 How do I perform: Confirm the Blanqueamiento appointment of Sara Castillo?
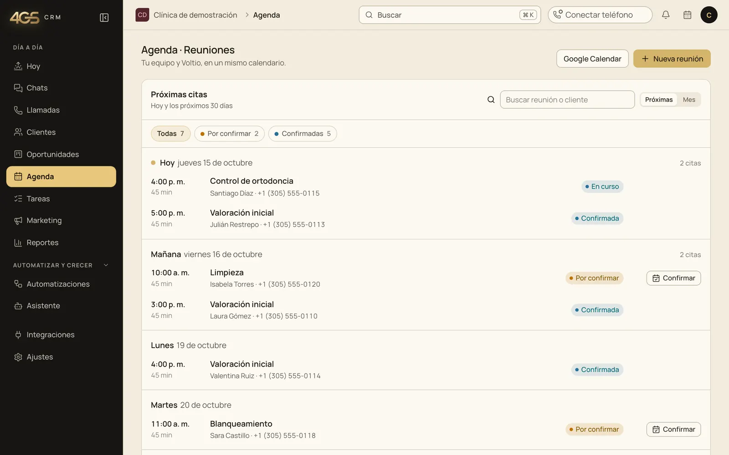673,430
